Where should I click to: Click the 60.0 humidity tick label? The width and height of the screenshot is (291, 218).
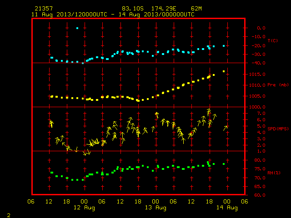tap(260, 195)
